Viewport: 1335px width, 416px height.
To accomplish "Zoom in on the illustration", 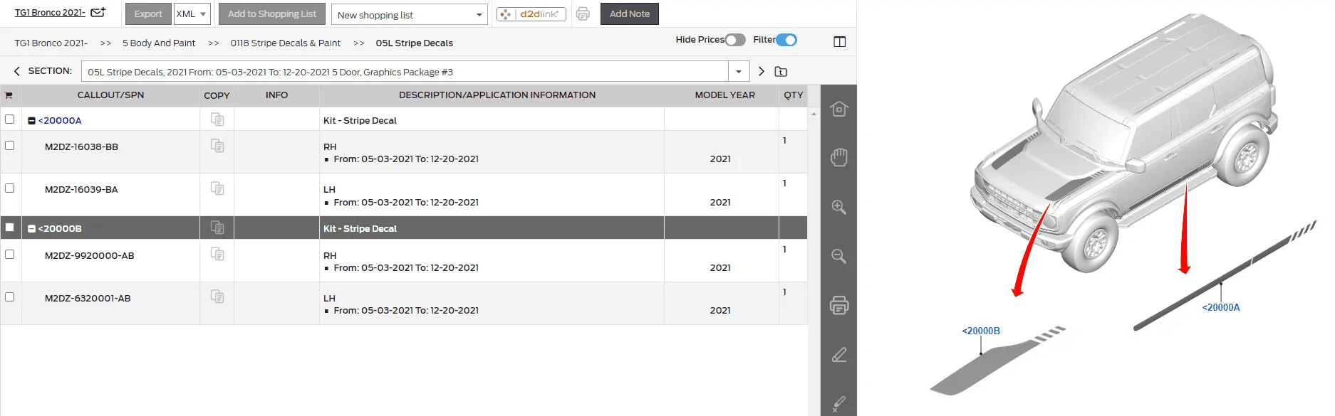I will [x=839, y=207].
